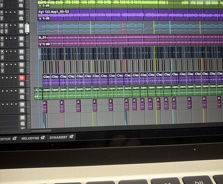The height and width of the screenshot is (184, 223).
Task: Toggle the "C" button on the automation track
Action: 2,31
